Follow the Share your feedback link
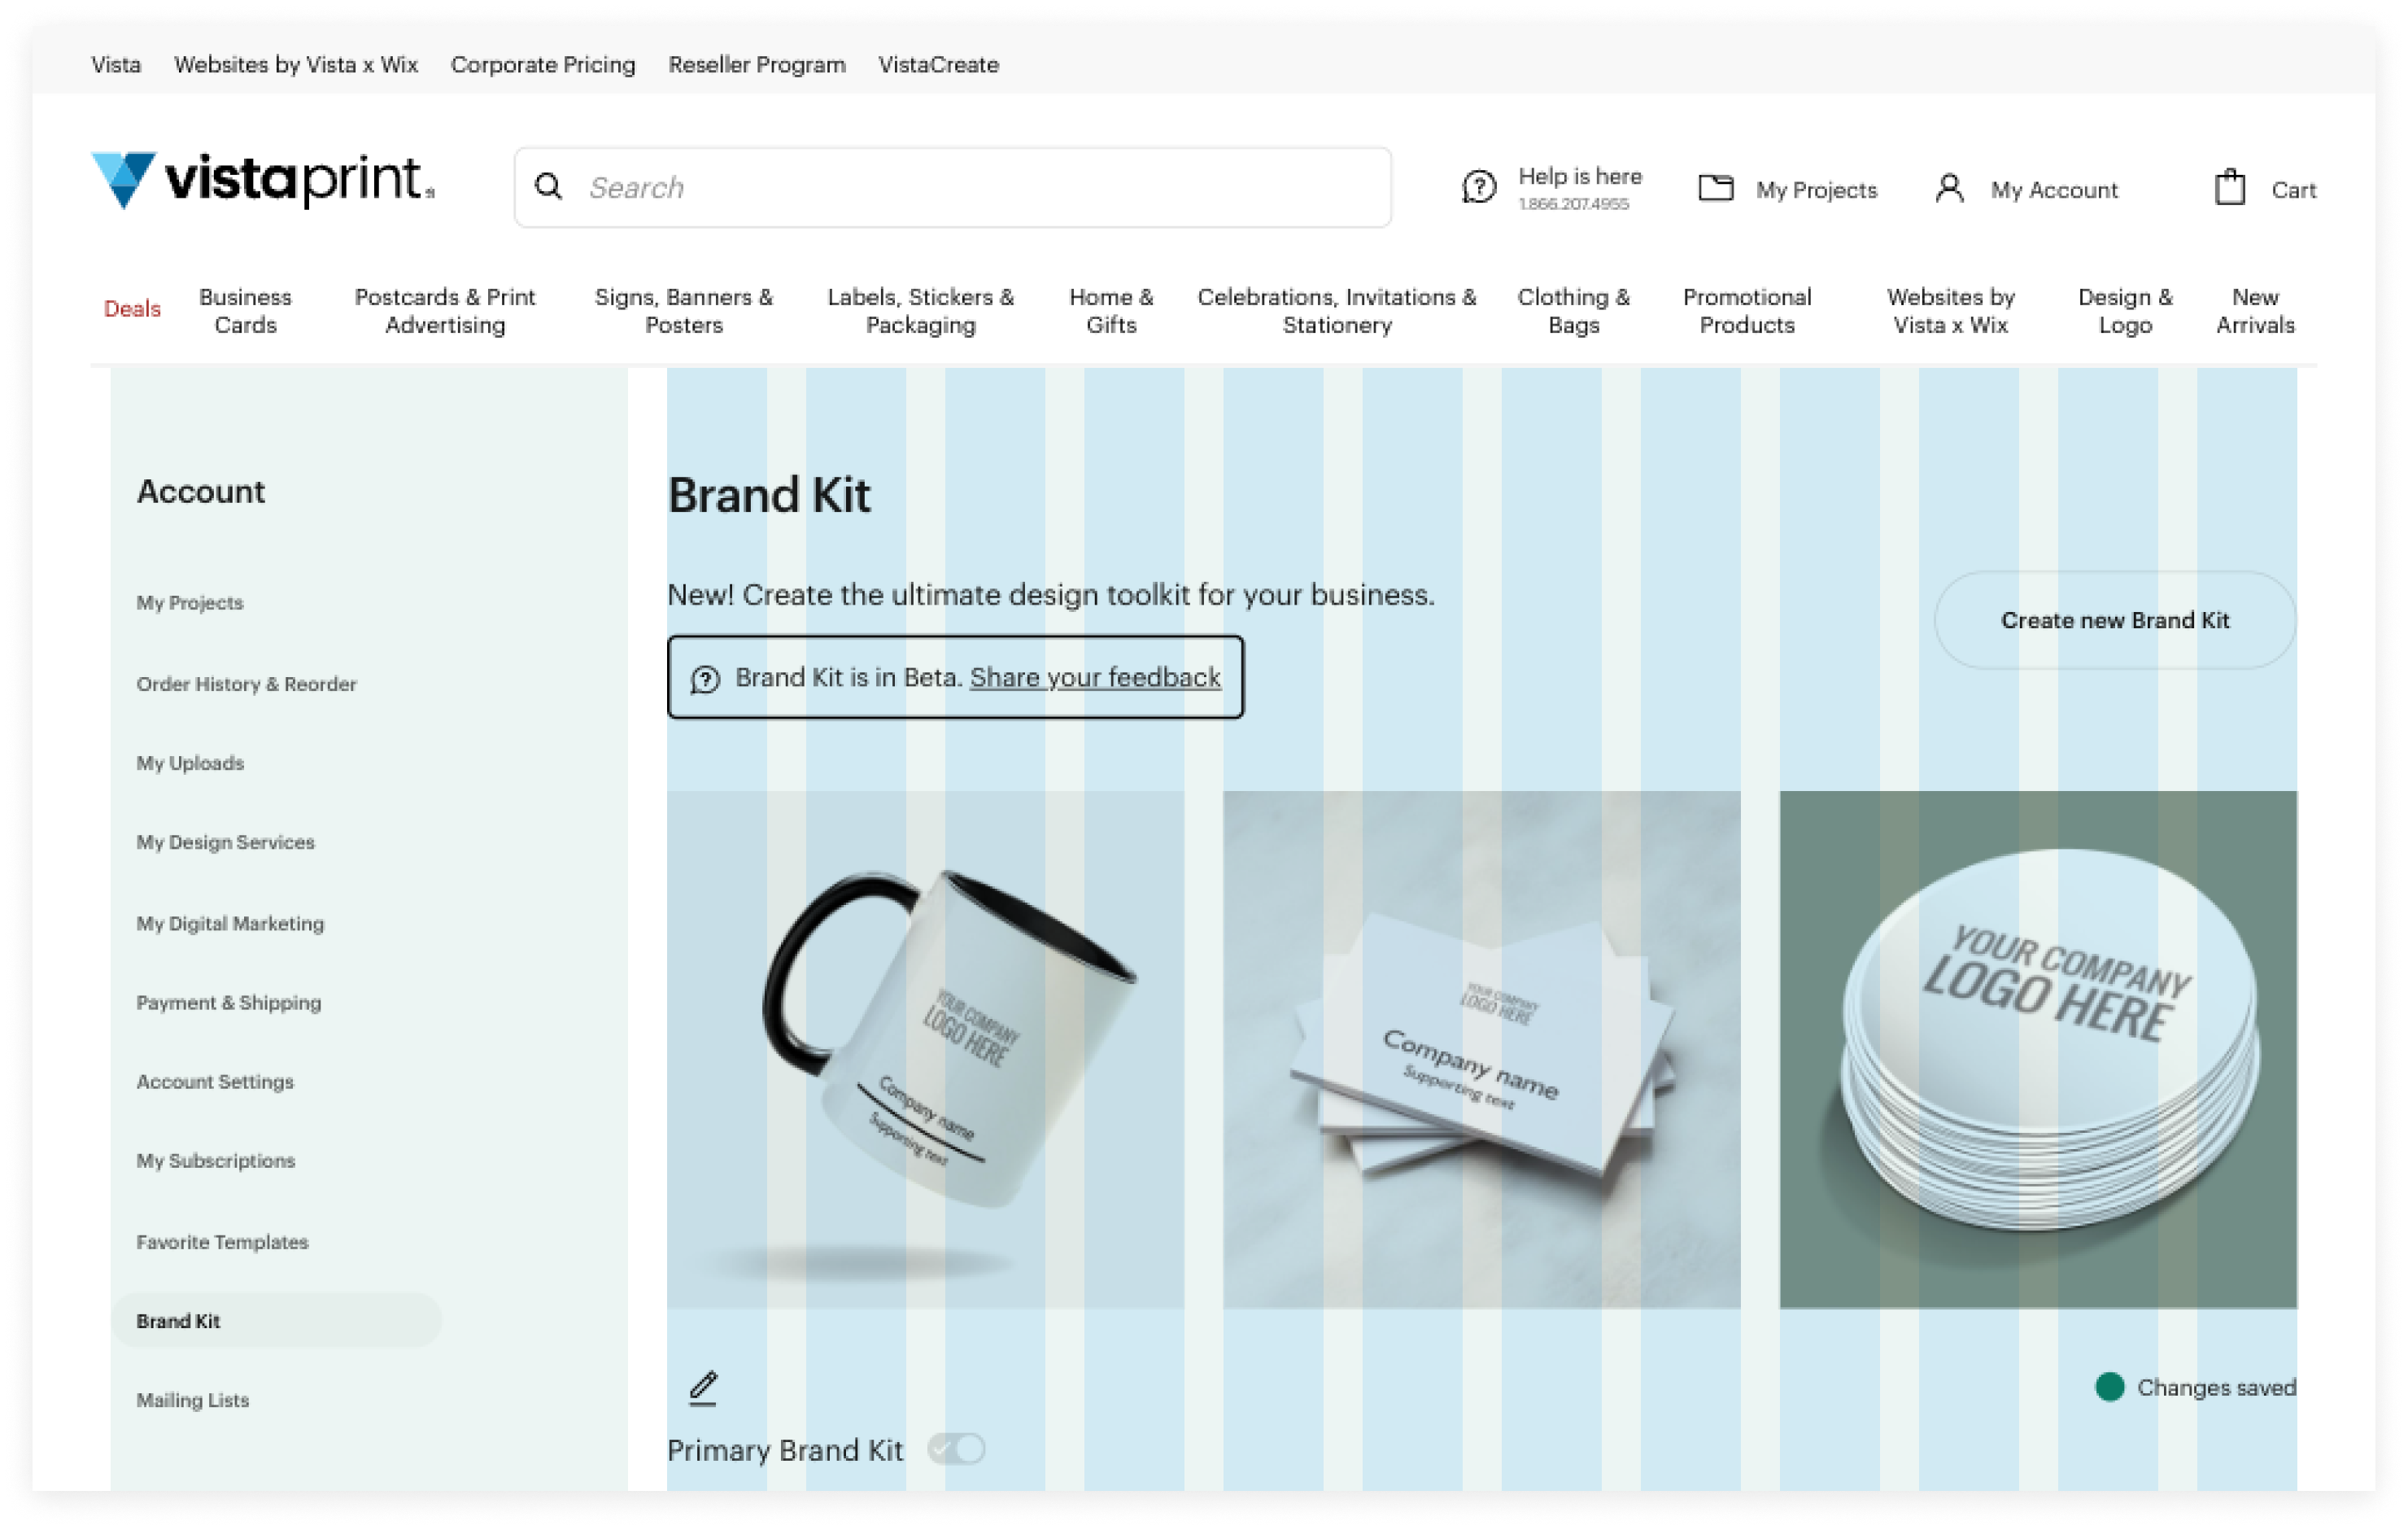The image size is (2408, 1530). click(1095, 677)
